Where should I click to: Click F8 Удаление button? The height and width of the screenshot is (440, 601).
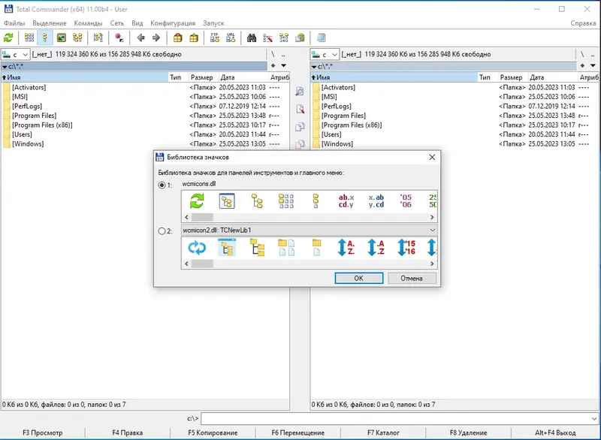click(x=468, y=432)
